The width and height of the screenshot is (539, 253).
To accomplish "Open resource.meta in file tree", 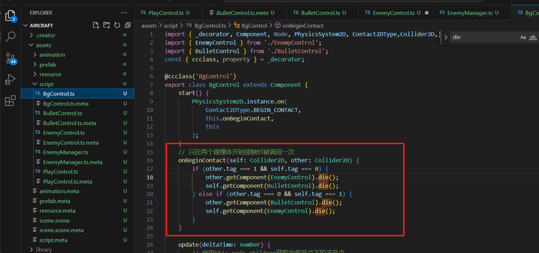I will coord(57,210).
